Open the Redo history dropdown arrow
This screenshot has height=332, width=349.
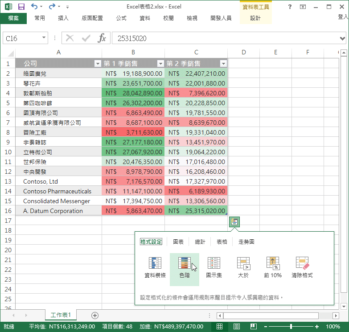pyautogui.click(x=59, y=7)
